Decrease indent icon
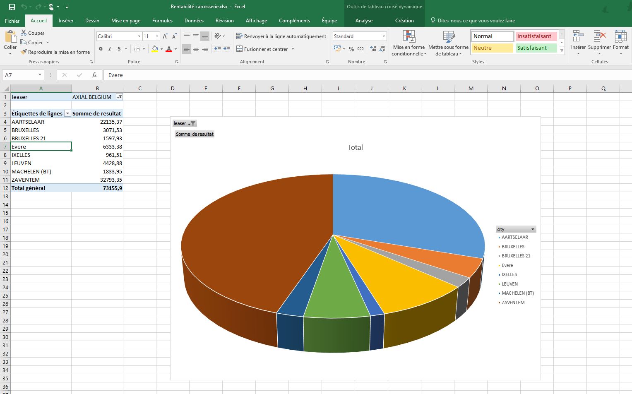 coord(218,49)
